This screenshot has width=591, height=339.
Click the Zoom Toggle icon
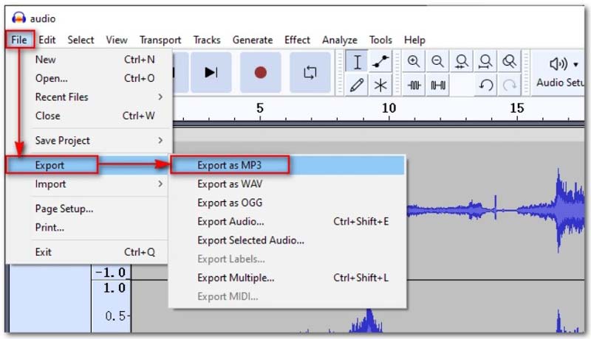pyautogui.click(x=509, y=61)
